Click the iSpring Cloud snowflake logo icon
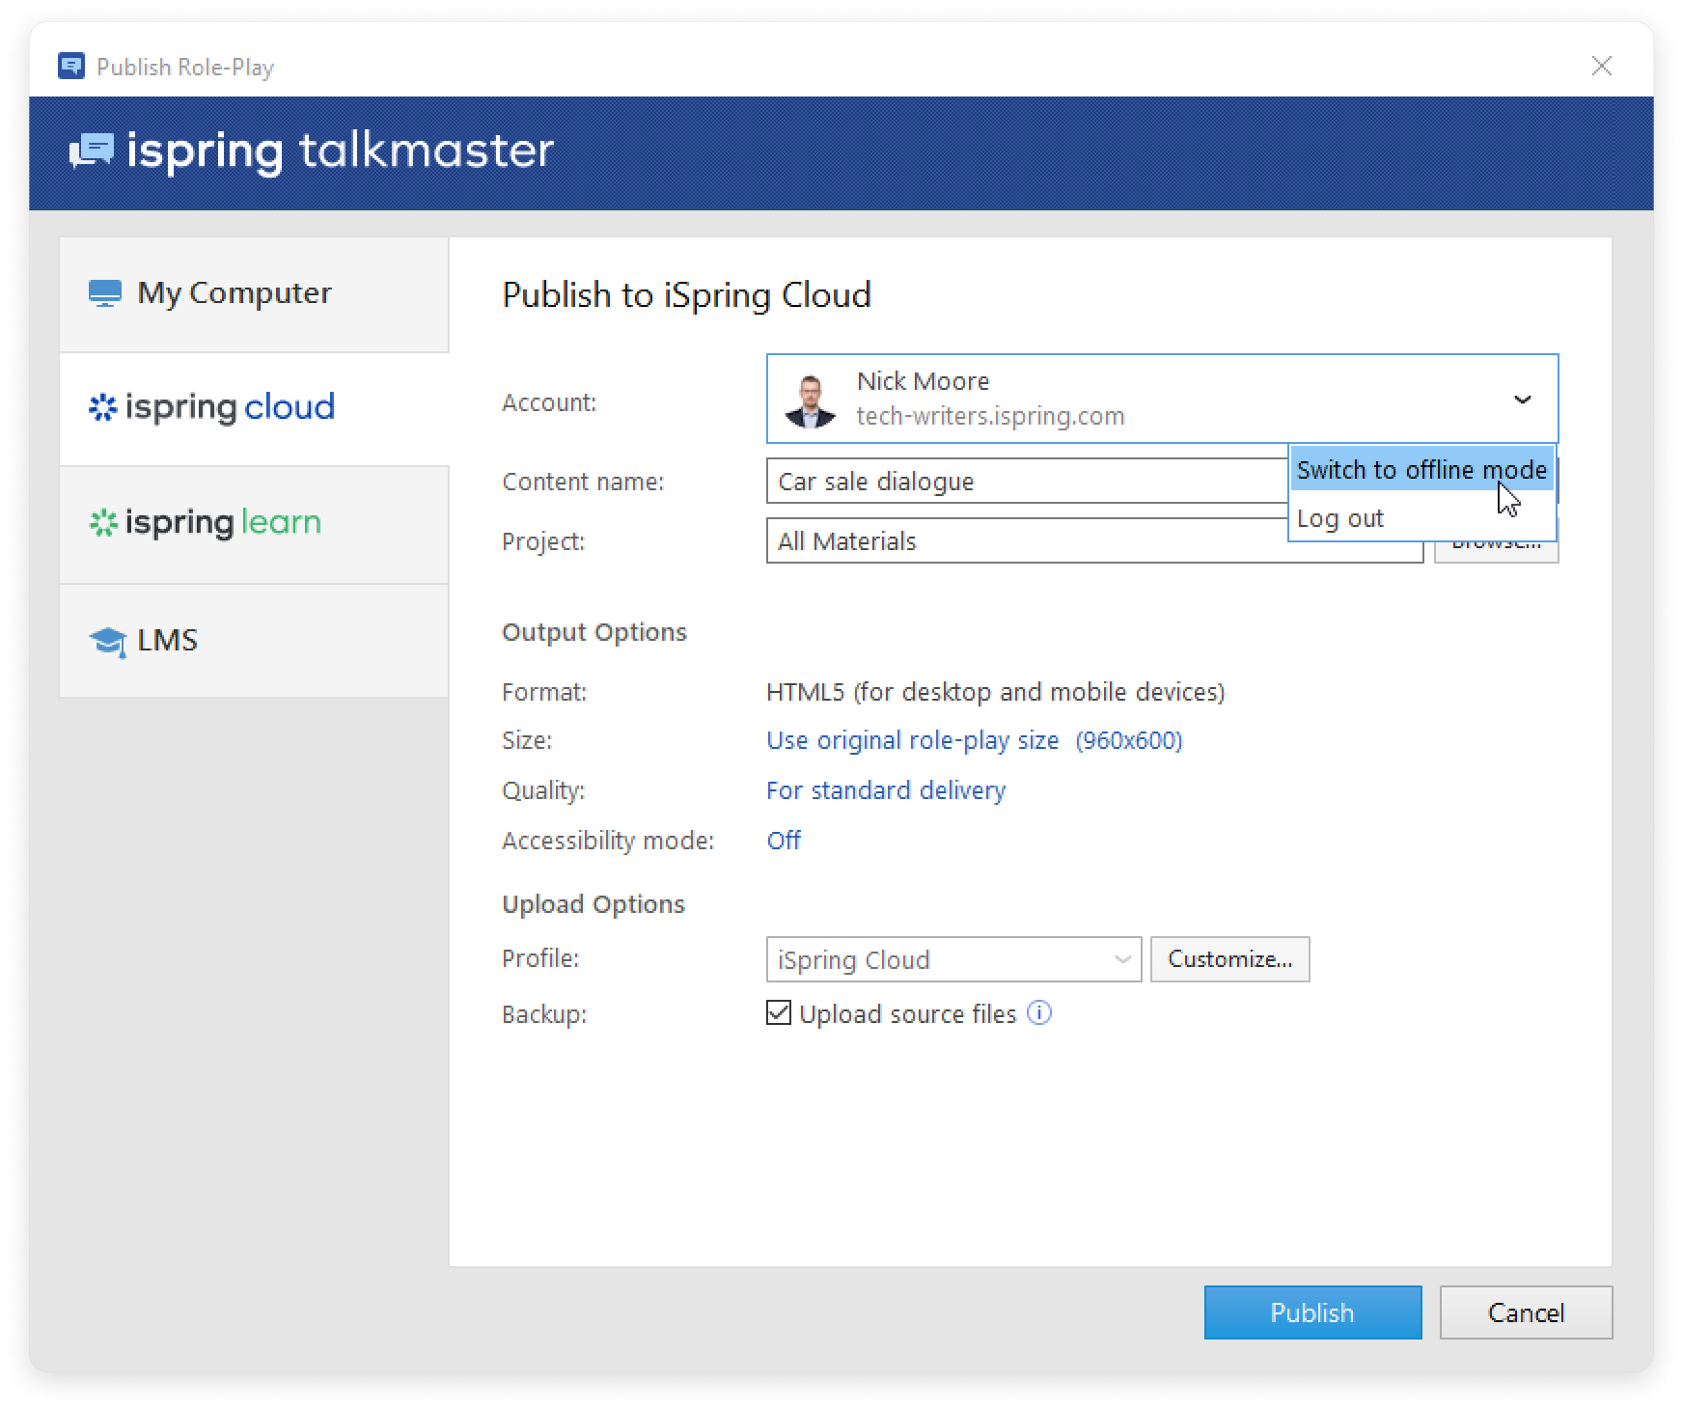This screenshot has width=1683, height=1409. click(102, 407)
